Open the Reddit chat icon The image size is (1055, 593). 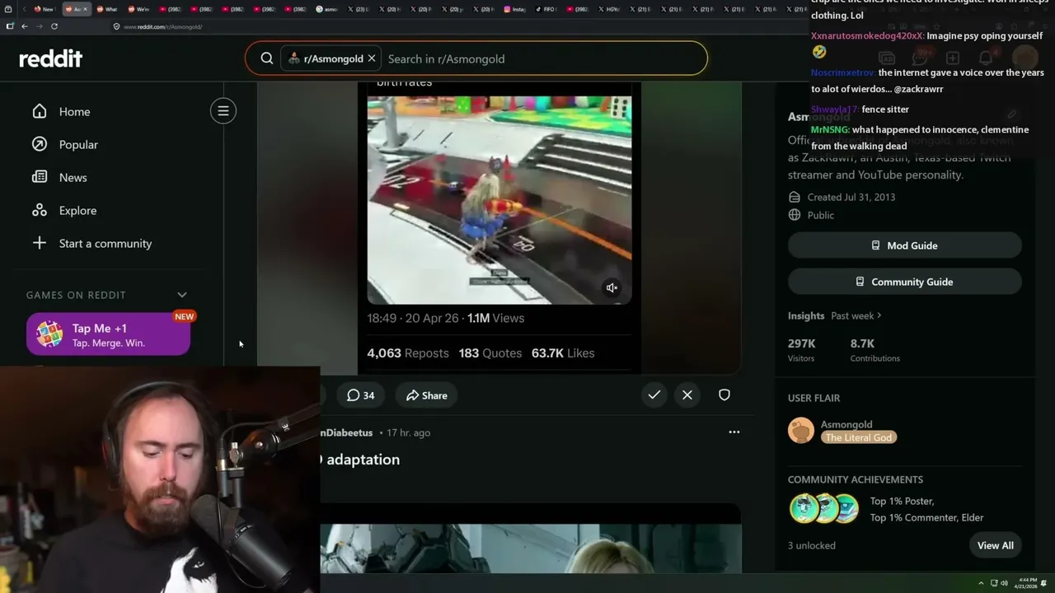pos(920,58)
